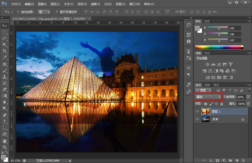Add a Levels adjustment
The width and height of the screenshot is (252, 163).
click(x=213, y=65)
